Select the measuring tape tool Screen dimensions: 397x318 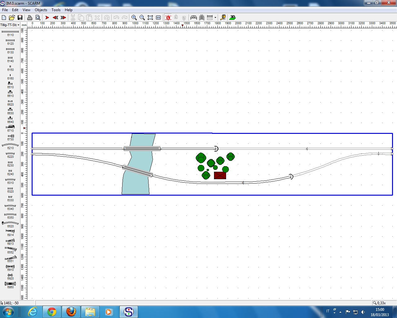click(223, 18)
